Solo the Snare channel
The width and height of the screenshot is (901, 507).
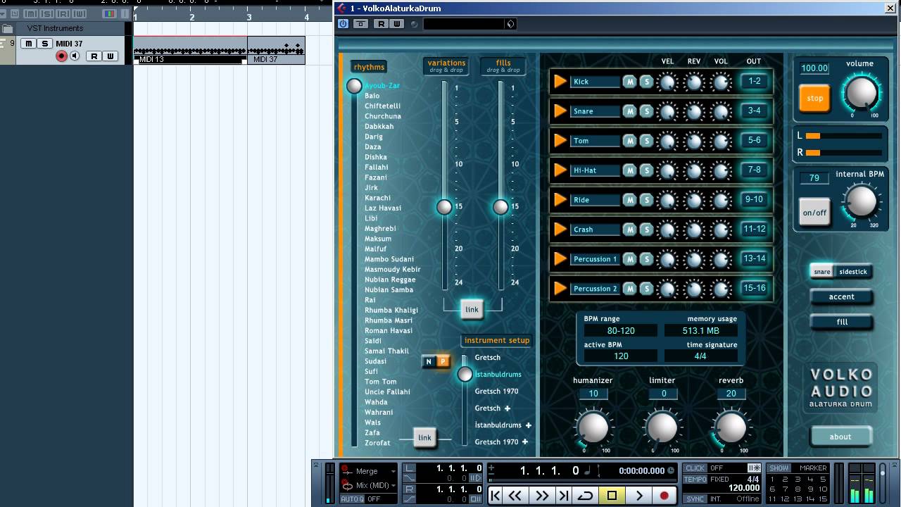click(646, 111)
